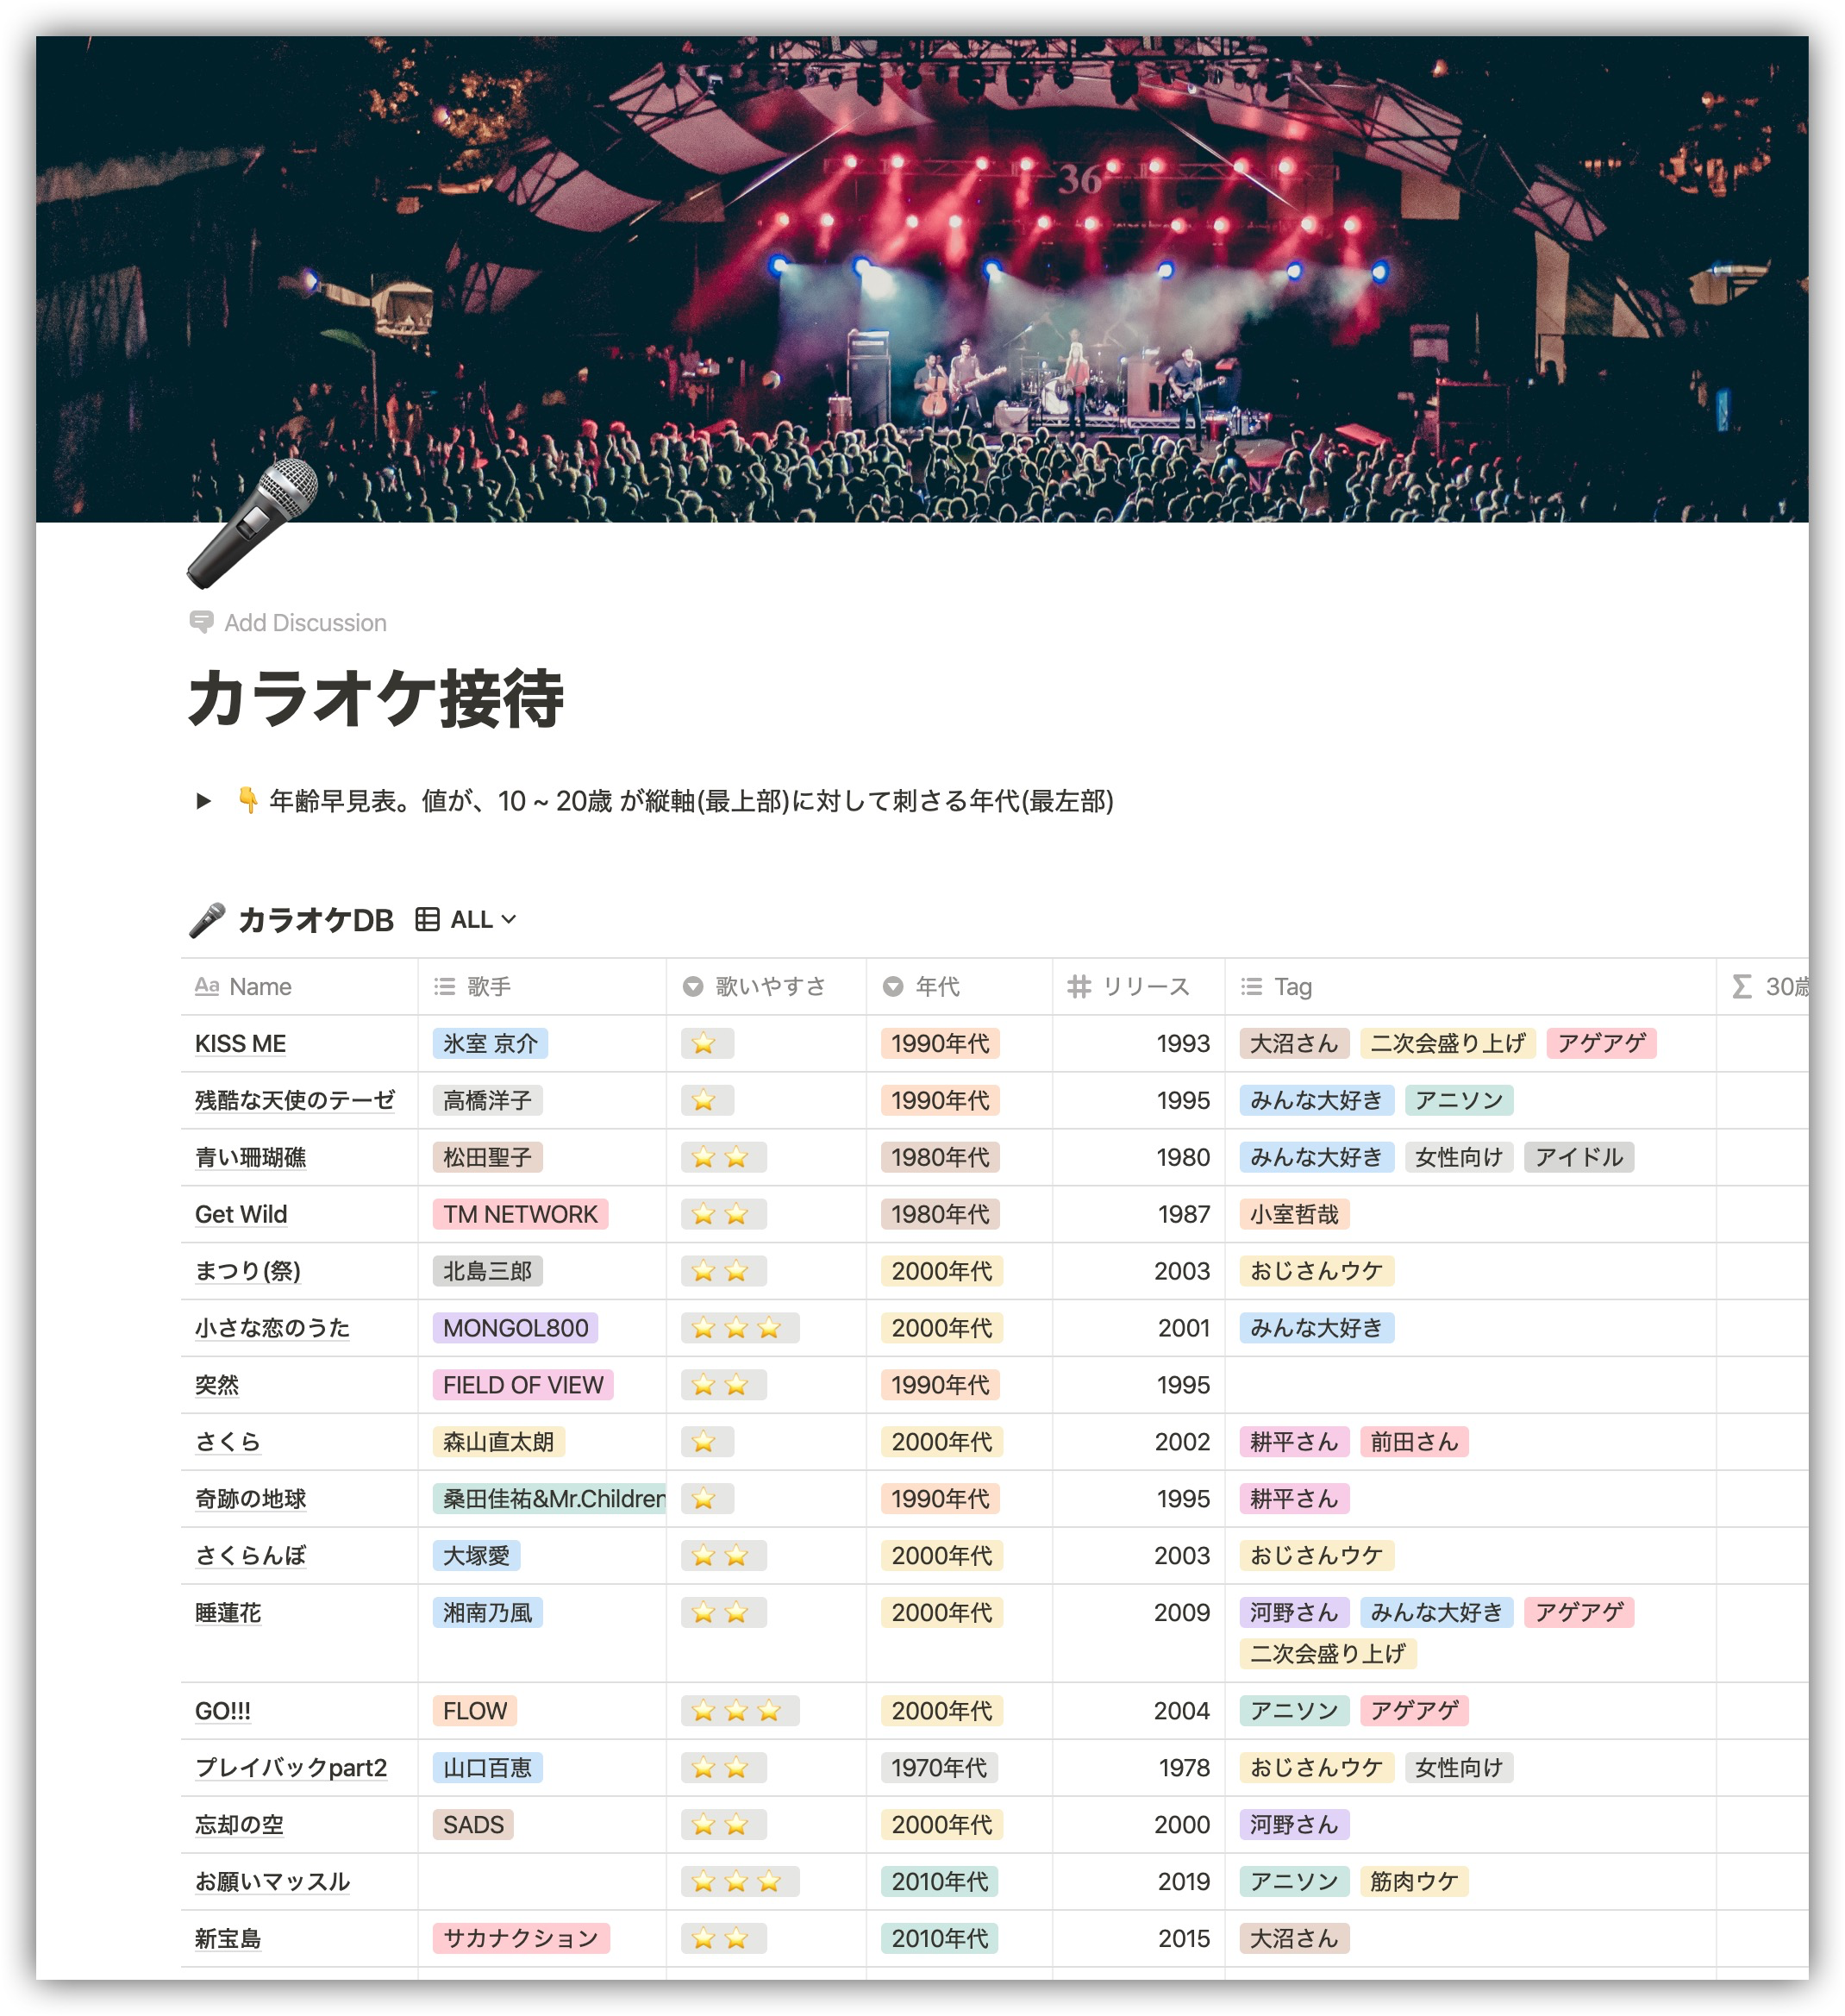Click the Tag column list icon

(x=1251, y=986)
